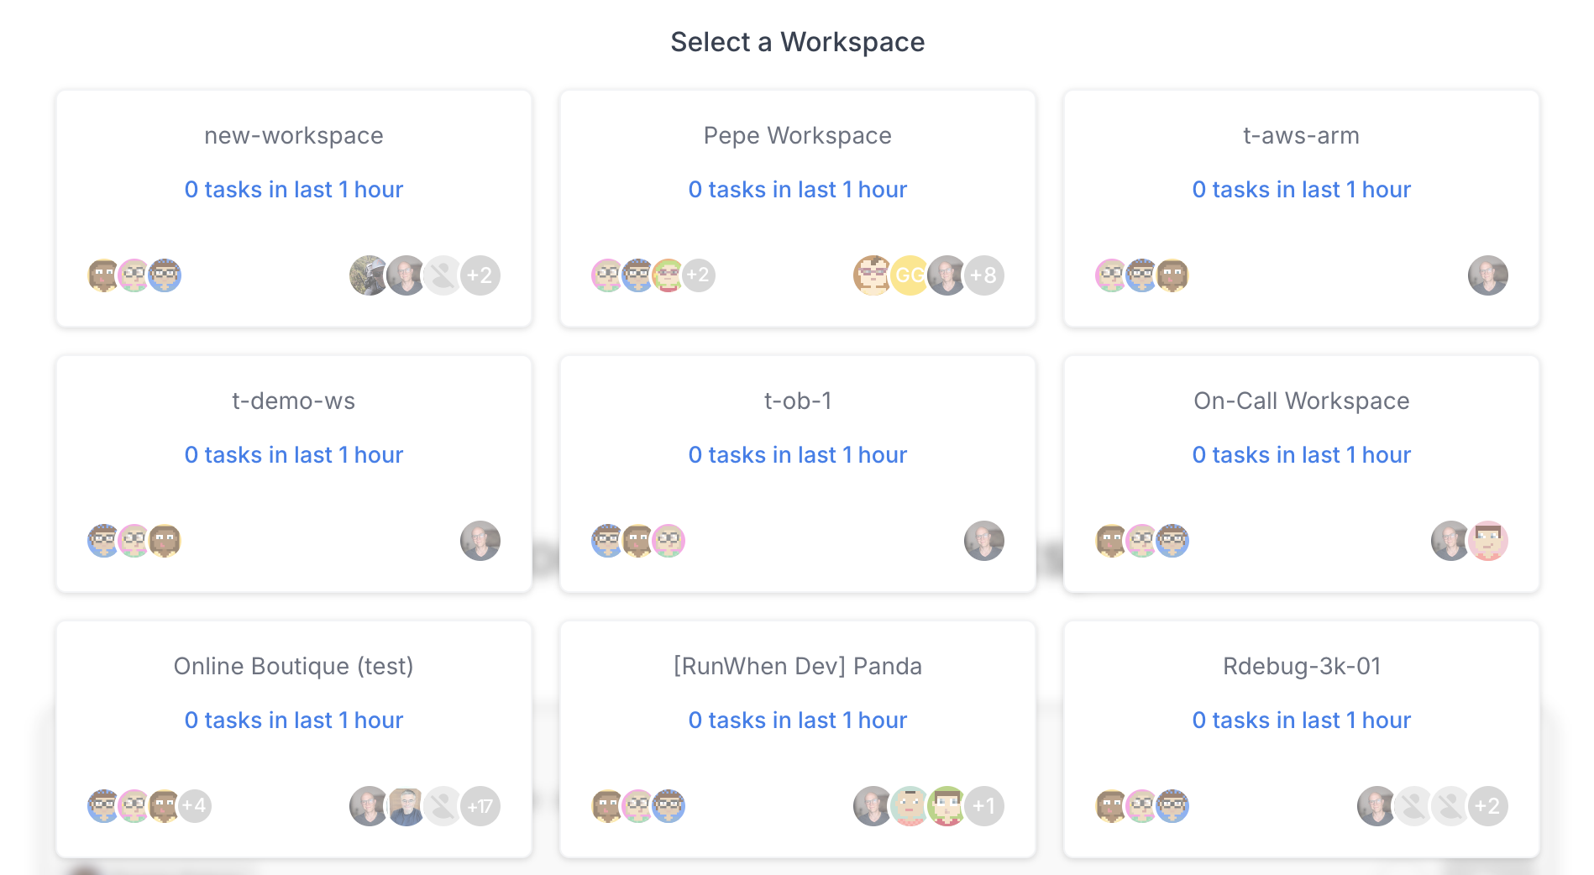
Task: Select the t-aws-arm workspace title
Action: (1301, 135)
